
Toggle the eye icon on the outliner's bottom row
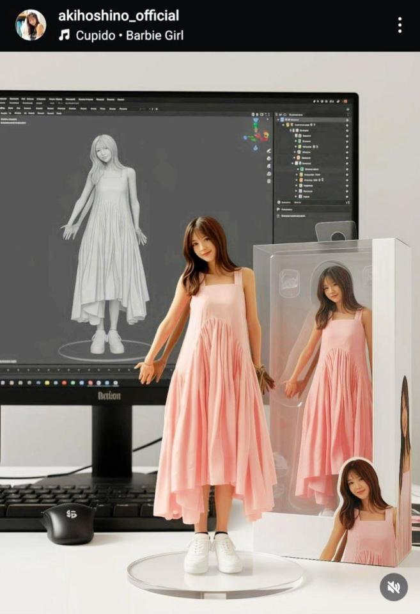pos(347,197)
